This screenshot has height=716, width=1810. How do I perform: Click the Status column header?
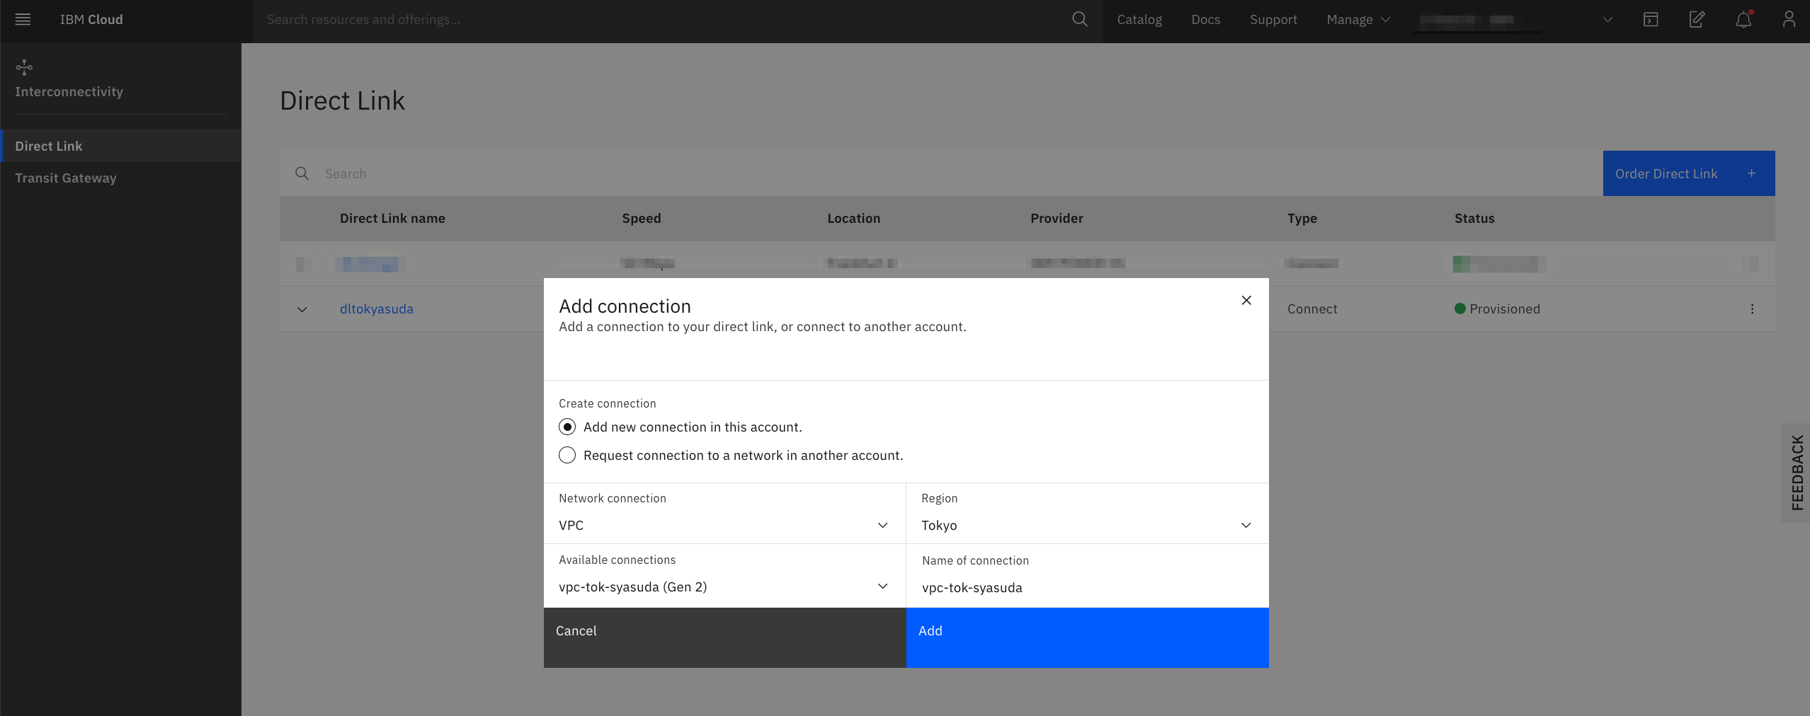pyautogui.click(x=1474, y=219)
